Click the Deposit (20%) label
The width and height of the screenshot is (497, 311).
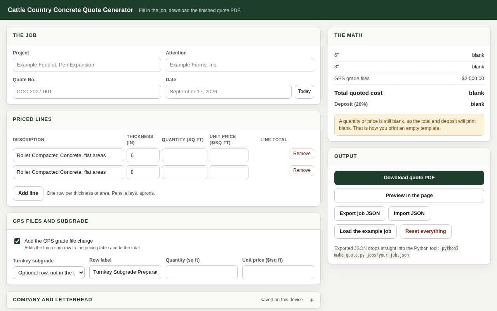point(351,104)
